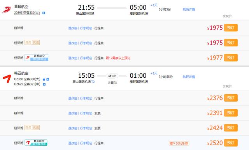The width and height of the screenshot is (249, 150).
Task: Click the Capital Airlines (首都航空) logo
Action: pyautogui.click(x=7, y=10)
